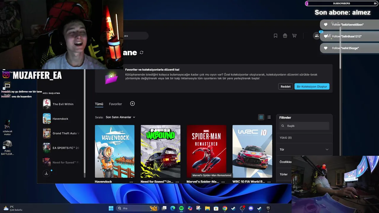Open Copilot from the taskbar
Image resolution: width=379 pixels, height=213 pixels.
pyautogui.click(x=190, y=208)
